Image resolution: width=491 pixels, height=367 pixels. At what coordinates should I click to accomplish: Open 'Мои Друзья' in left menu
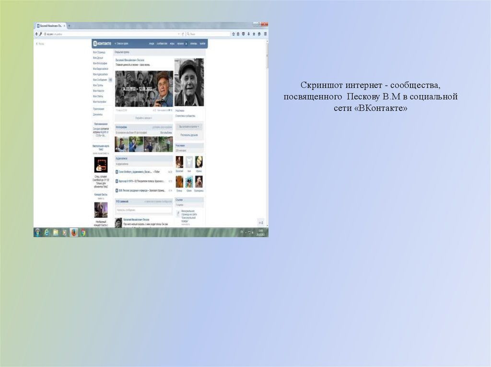pyautogui.click(x=98, y=58)
